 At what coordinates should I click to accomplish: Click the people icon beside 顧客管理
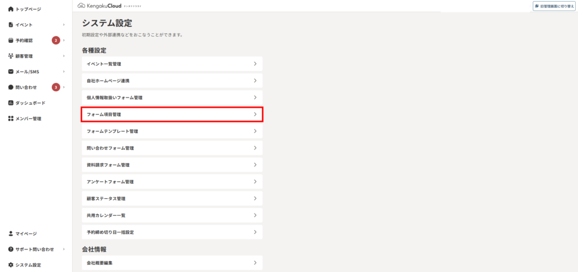[11, 56]
